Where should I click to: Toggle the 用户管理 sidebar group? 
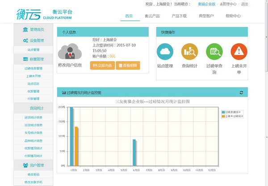(33, 165)
